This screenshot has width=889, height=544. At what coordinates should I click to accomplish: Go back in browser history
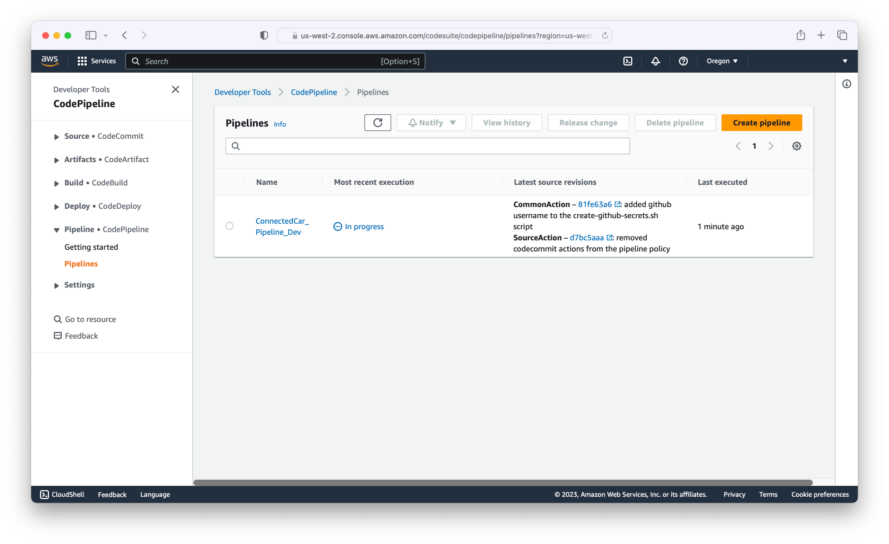coord(124,35)
